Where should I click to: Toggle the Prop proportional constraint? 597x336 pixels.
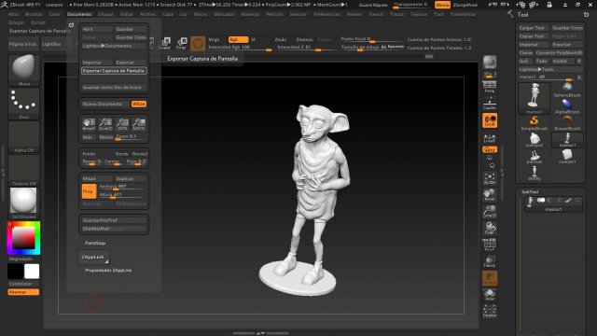click(x=89, y=191)
